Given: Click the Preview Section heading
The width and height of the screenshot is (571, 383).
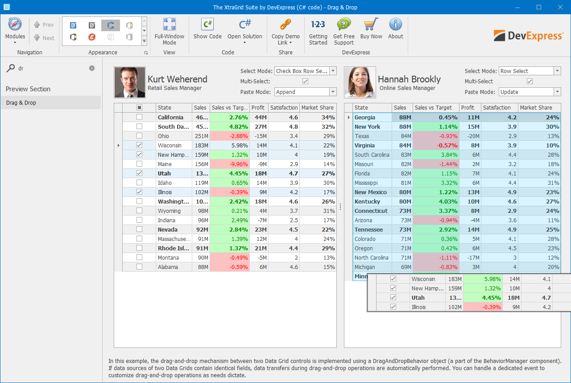Looking at the screenshot, I should 28,89.
